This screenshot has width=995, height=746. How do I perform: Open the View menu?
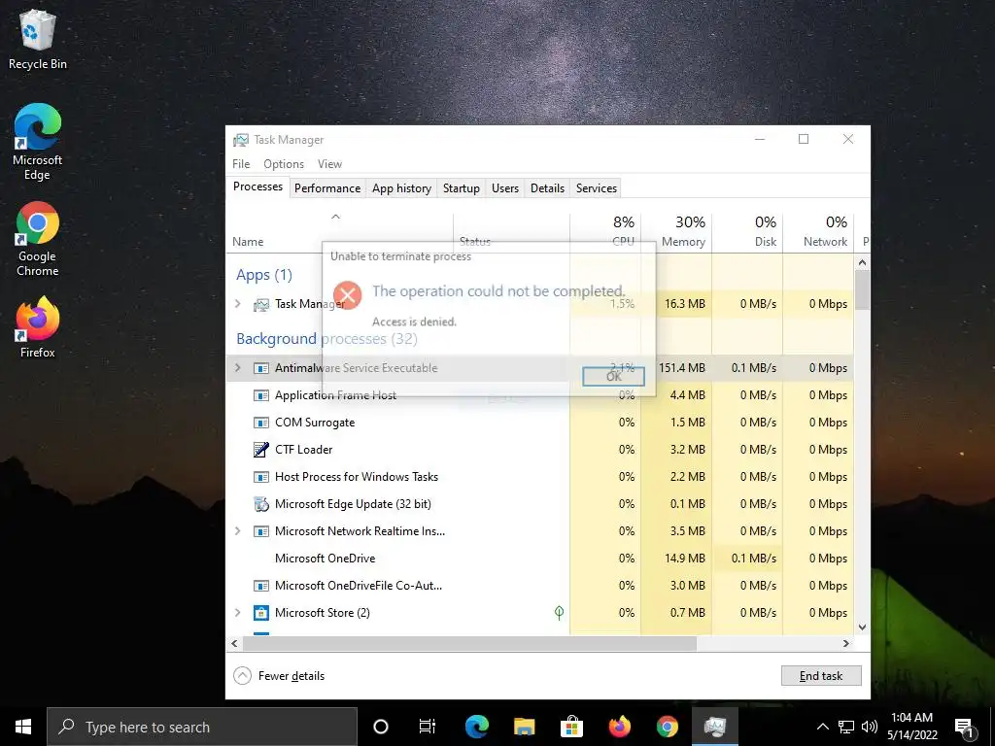(x=329, y=163)
